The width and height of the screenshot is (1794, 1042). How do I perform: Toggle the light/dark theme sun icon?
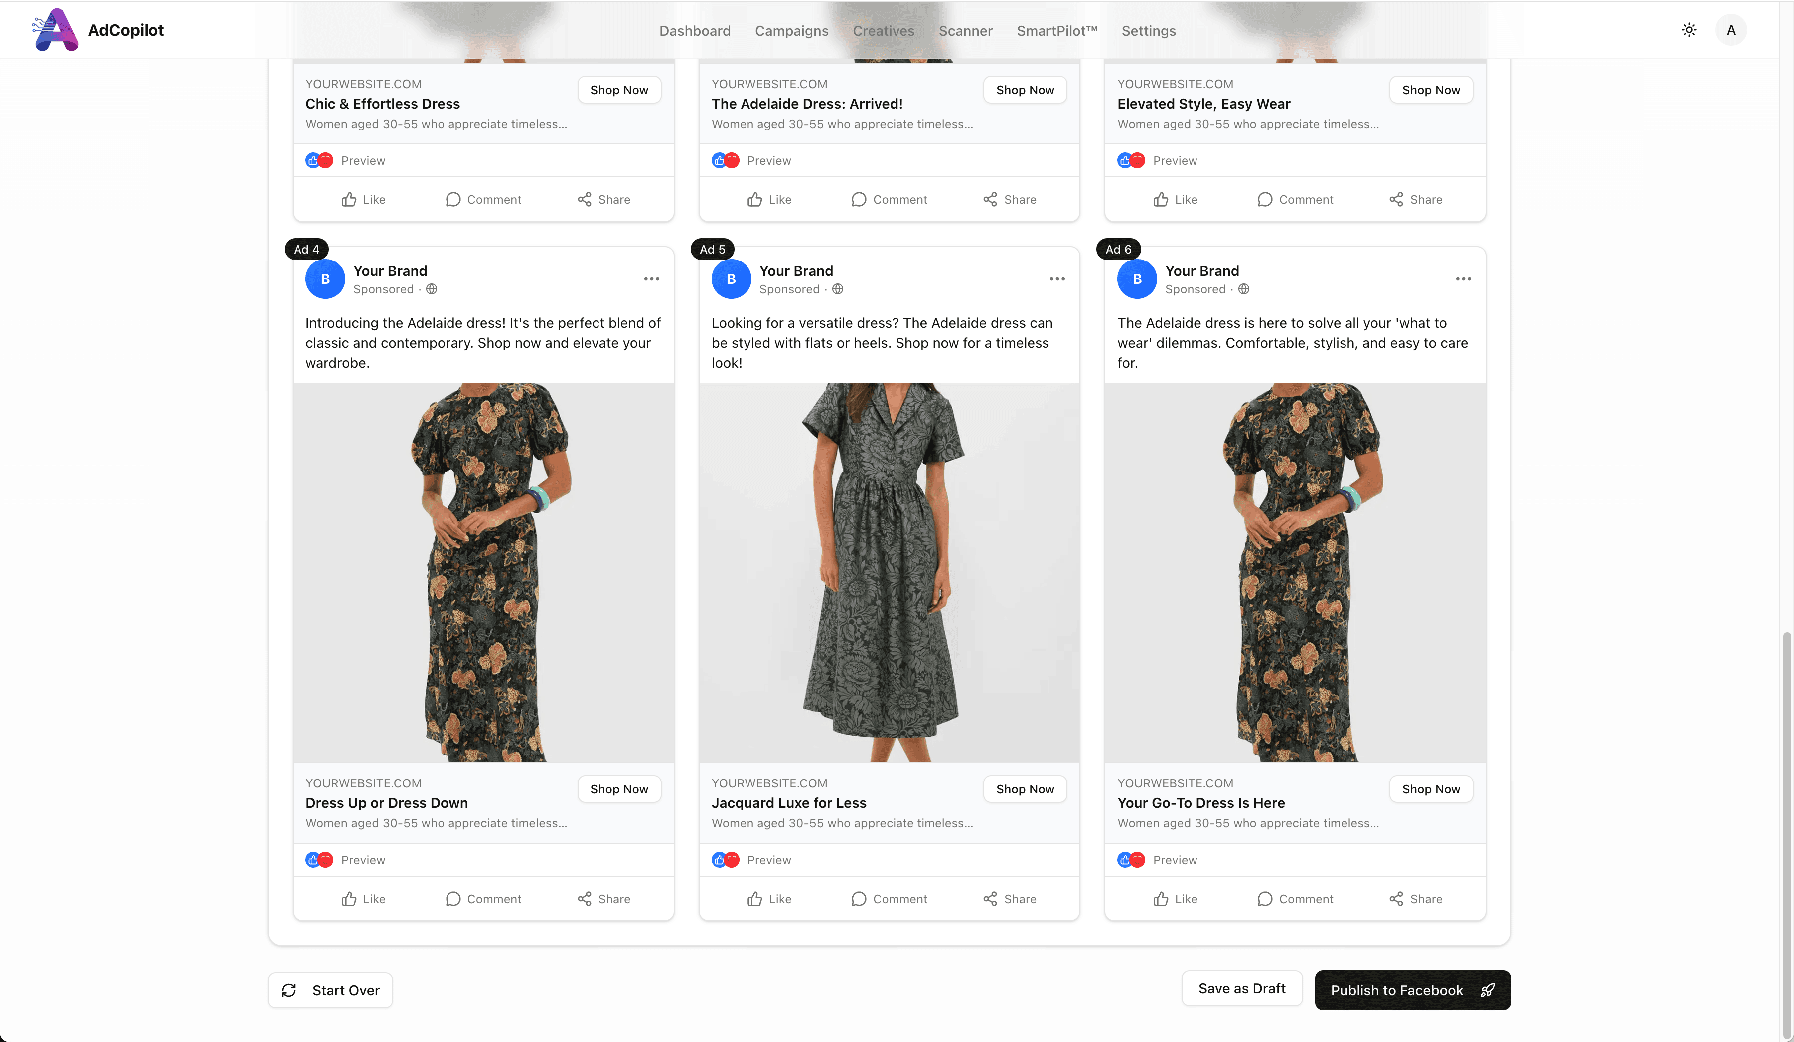coord(1689,30)
